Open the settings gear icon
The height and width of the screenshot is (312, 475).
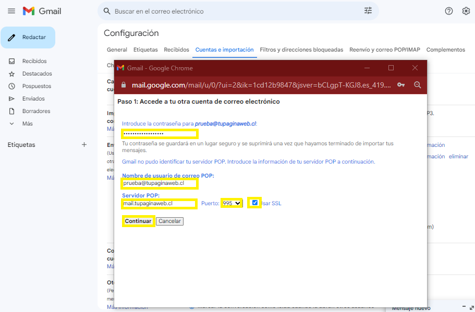click(x=466, y=11)
